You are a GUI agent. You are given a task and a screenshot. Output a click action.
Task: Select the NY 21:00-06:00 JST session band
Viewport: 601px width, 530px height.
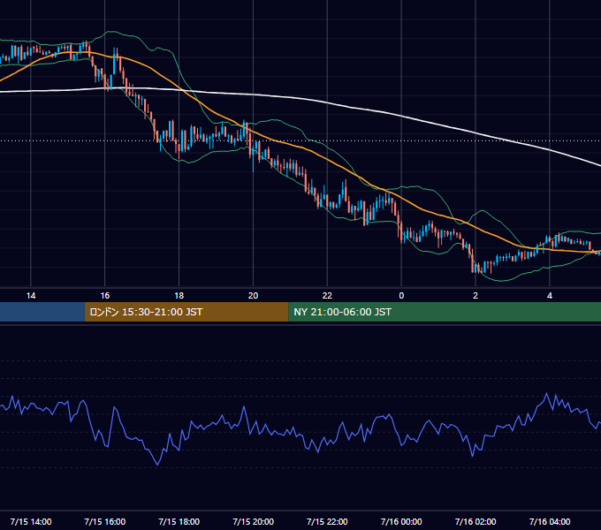[445, 312]
